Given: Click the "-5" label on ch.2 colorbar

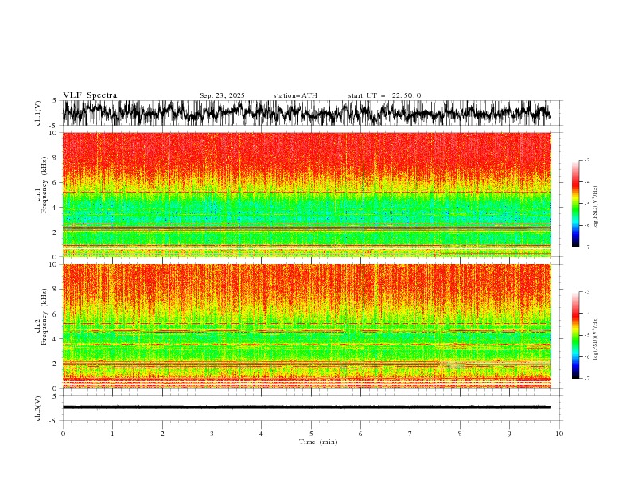Looking at the screenshot, I should [x=586, y=335].
